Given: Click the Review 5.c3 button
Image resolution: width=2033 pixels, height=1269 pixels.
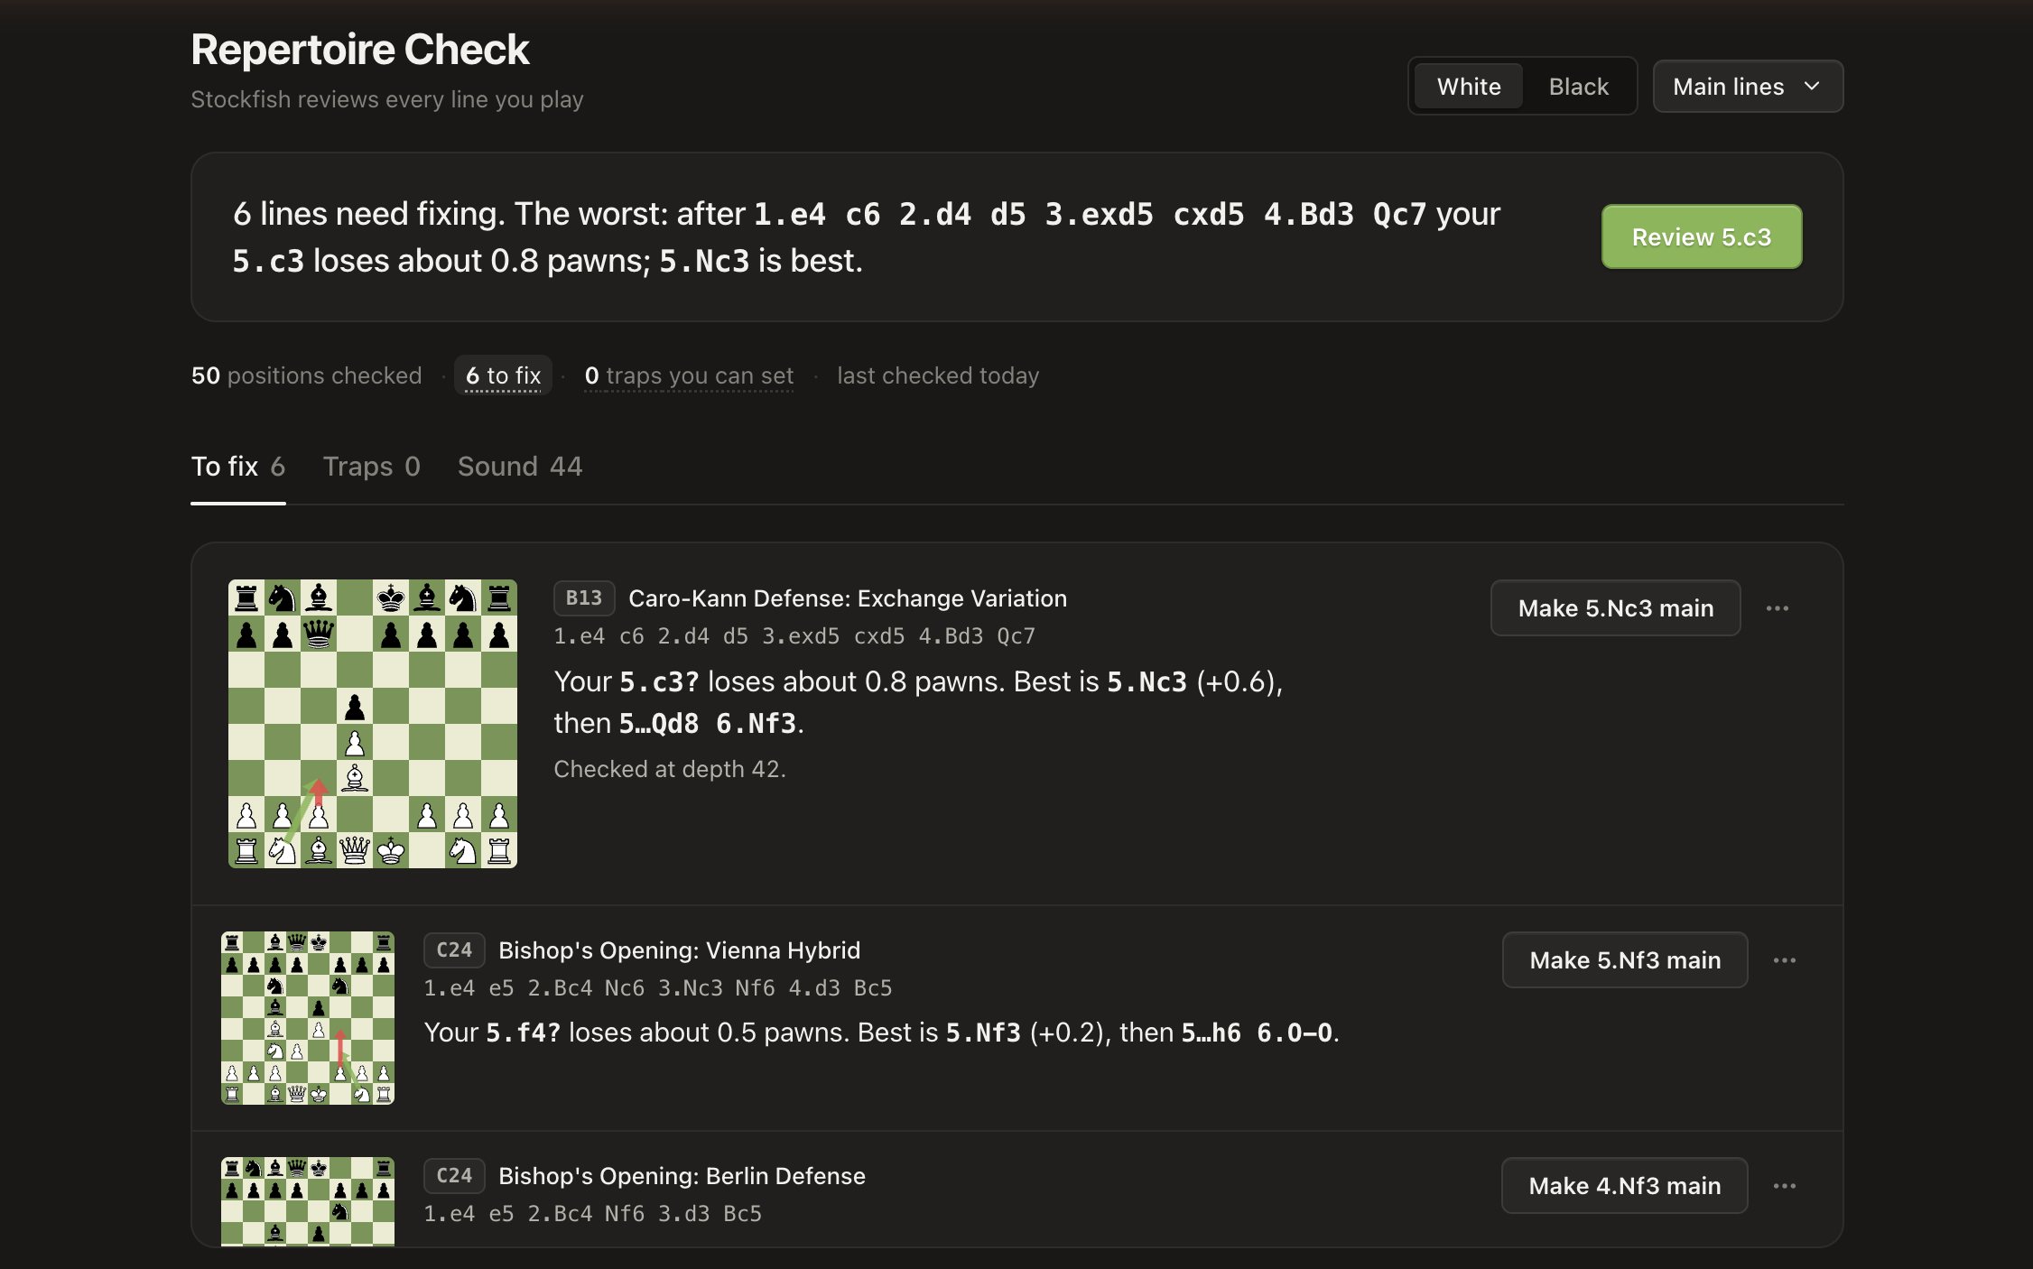Looking at the screenshot, I should coord(1701,236).
